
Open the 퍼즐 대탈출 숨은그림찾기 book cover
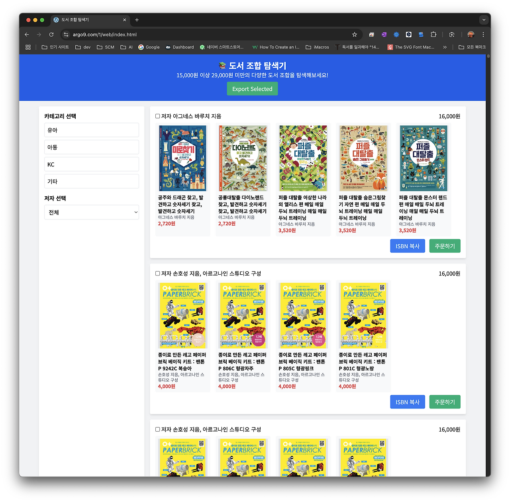coord(363,158)
